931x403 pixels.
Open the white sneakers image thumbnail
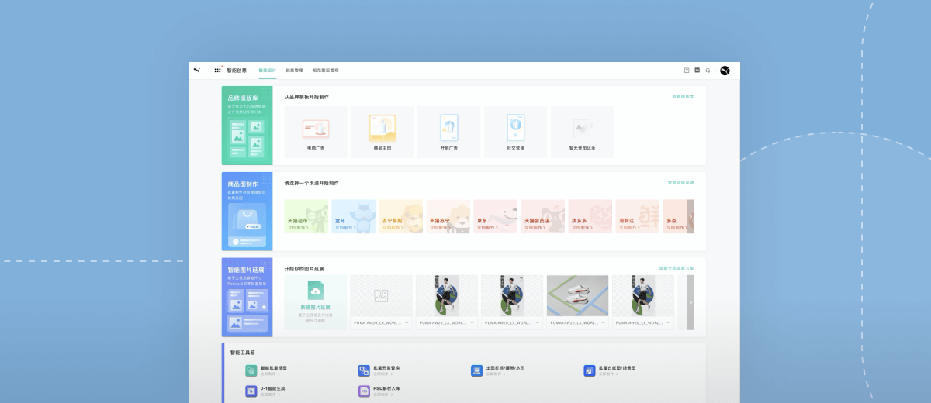pos(577,295)
